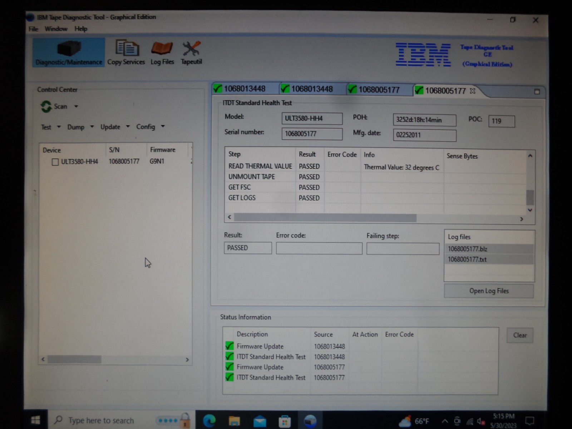Viewport: 572px width, 429px height.
Task: Switch to second 1068013448 tab
Action: point(312,89)
